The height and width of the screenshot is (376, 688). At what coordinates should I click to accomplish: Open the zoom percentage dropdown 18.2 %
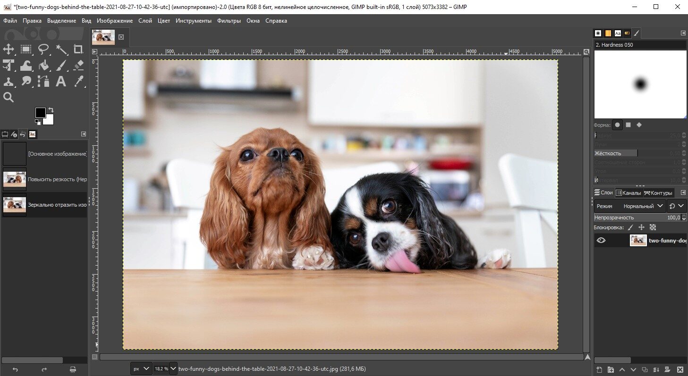pyautogui.click(x=173, y=368)
